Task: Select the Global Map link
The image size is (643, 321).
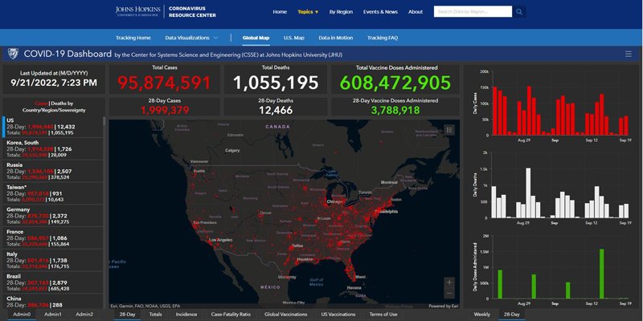Action: (256, 38)
